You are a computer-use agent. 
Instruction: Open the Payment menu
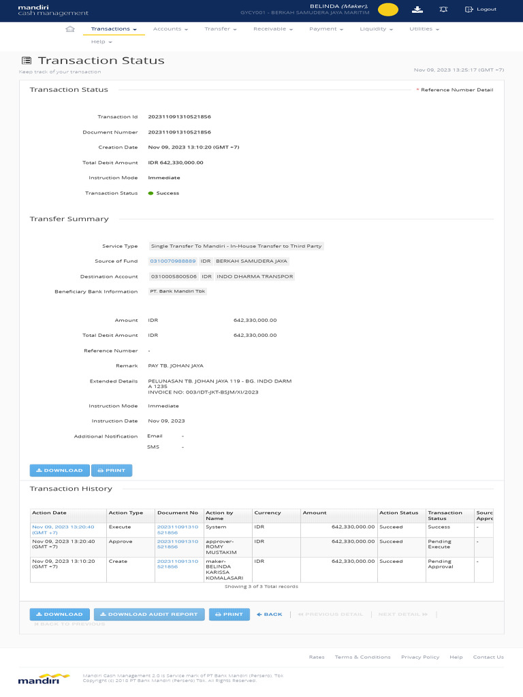(326, 29)
